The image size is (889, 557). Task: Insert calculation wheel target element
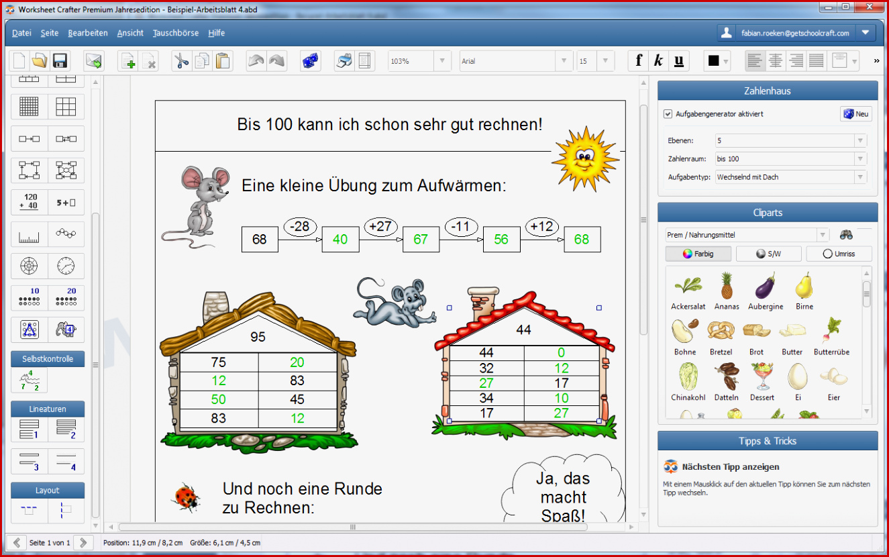coord(29,266)
